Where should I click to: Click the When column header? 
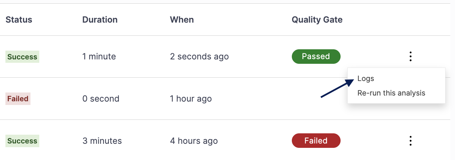pyautogui.click(x=182, y=20)
